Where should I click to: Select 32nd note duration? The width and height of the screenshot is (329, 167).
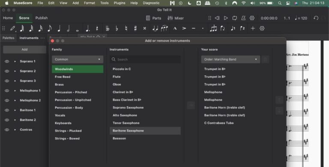click(x=31, y=28)
